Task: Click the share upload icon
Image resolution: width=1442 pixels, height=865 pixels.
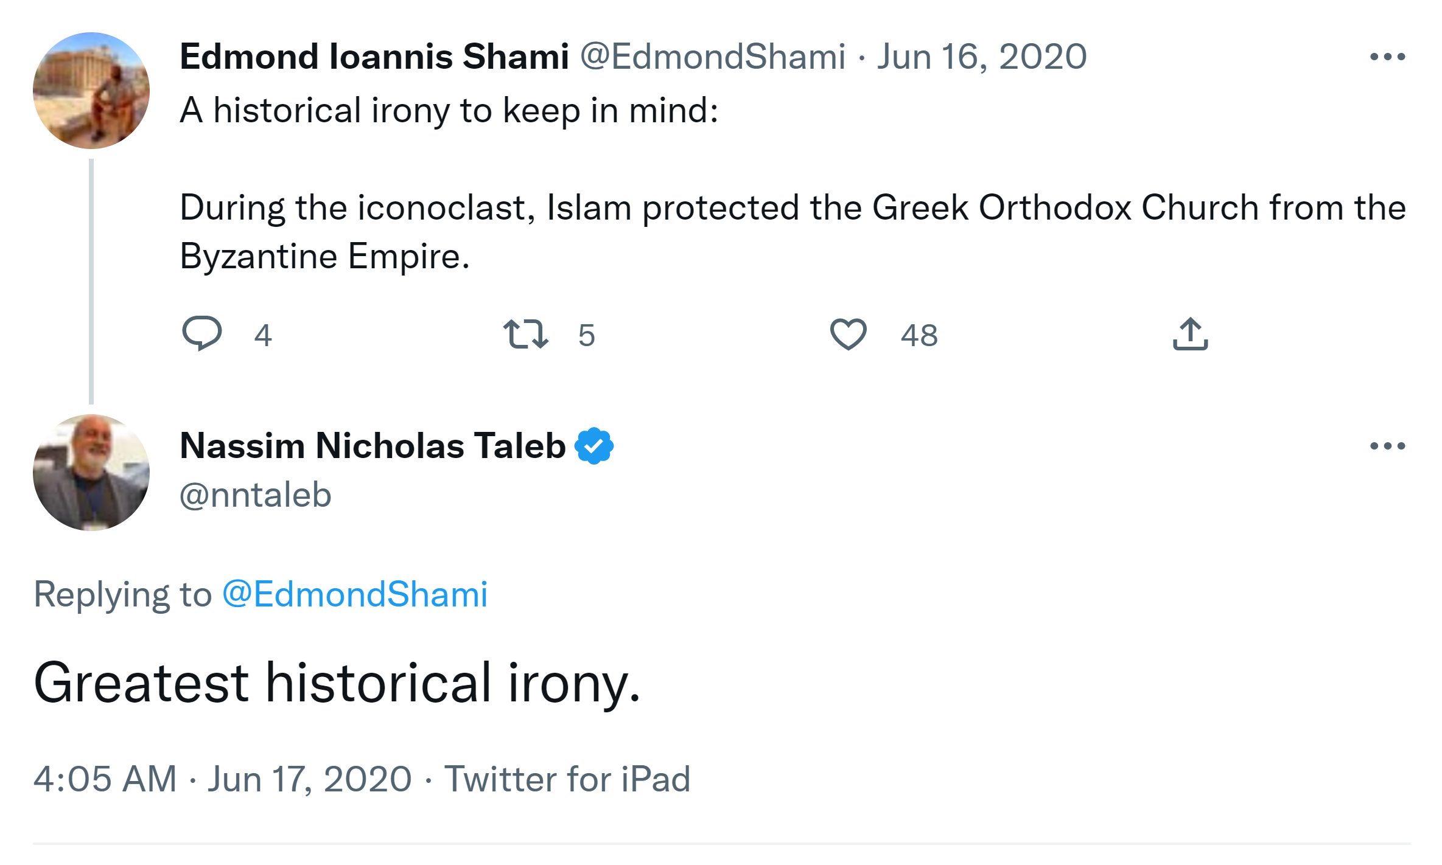Action: [1190, 334]
